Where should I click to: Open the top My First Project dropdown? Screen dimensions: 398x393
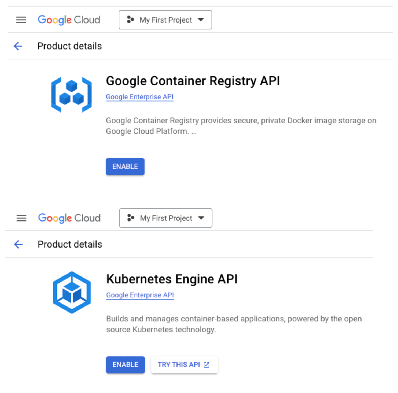pos(165,20)
